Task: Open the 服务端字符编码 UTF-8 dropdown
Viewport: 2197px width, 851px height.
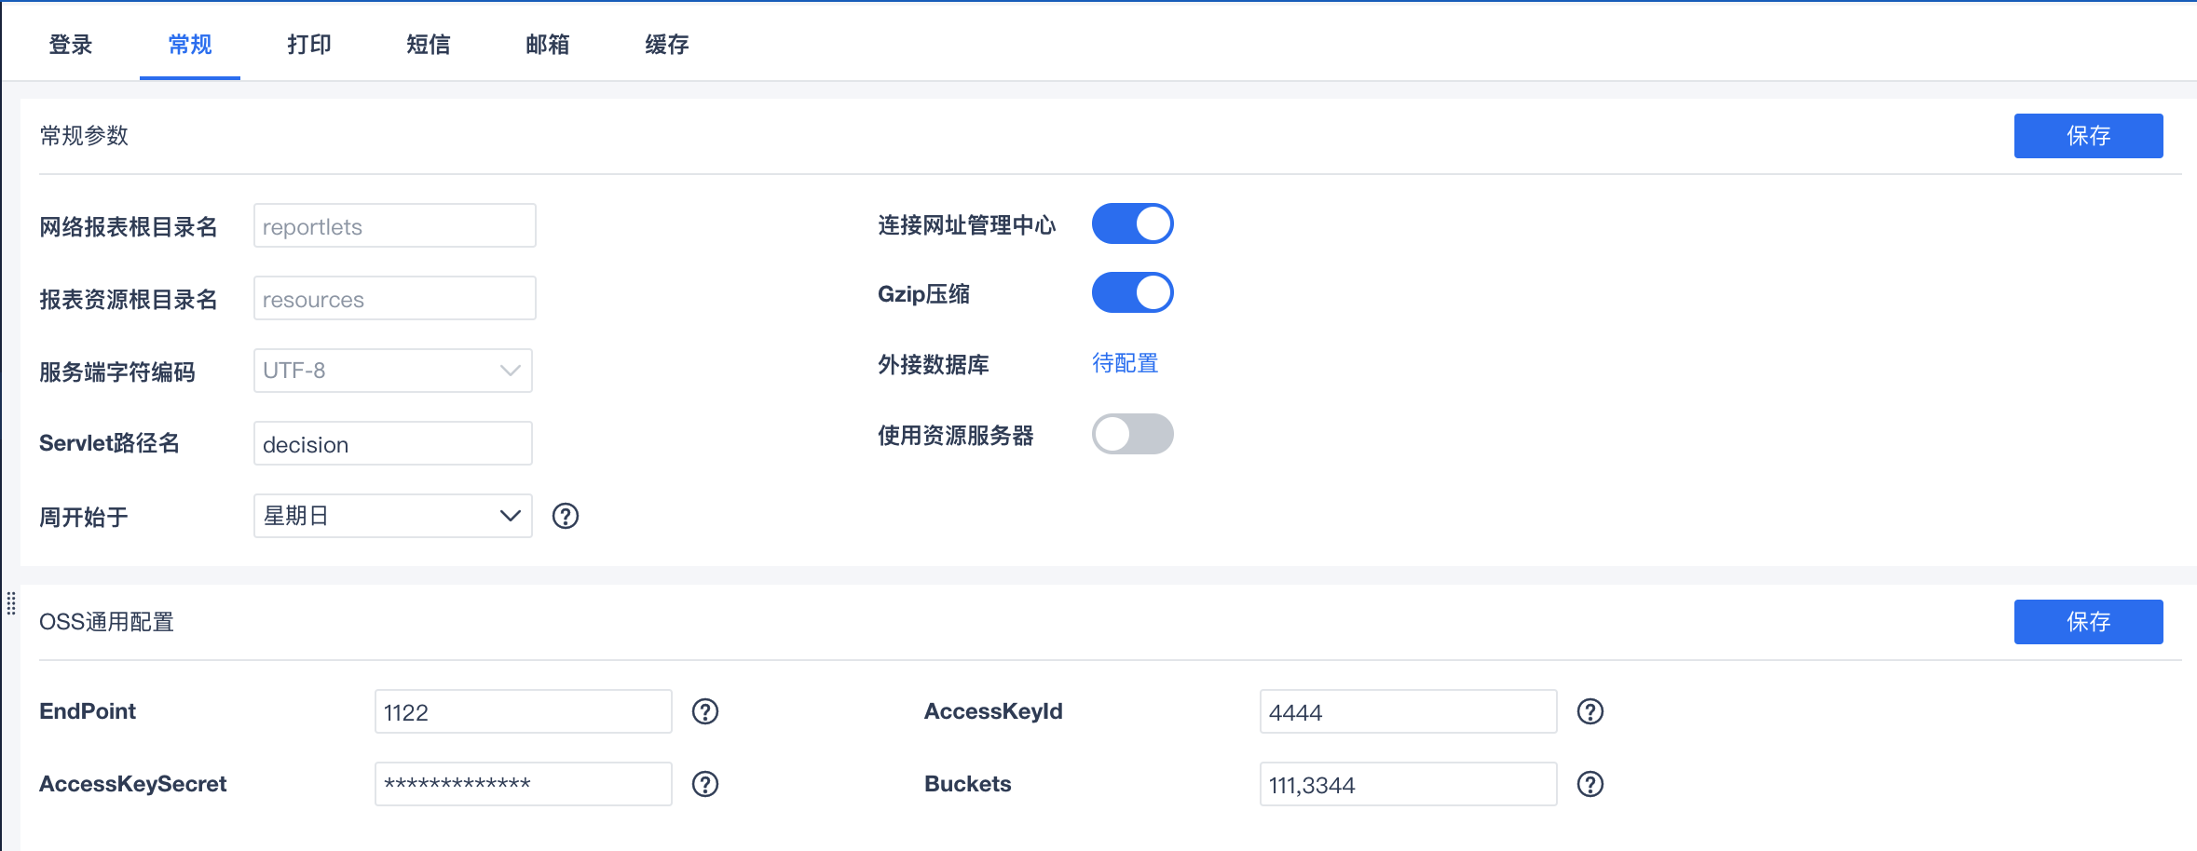Action: (x=392, y=371)
